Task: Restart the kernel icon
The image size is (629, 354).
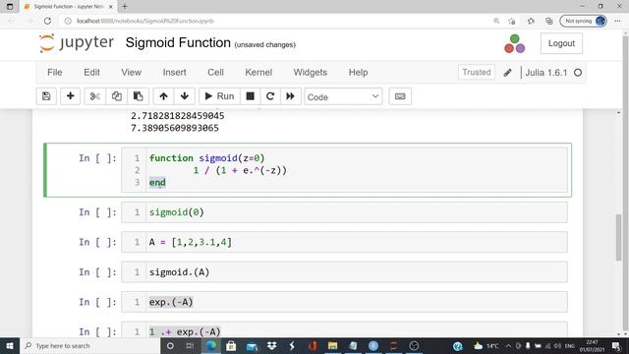Action: [270, 96]
